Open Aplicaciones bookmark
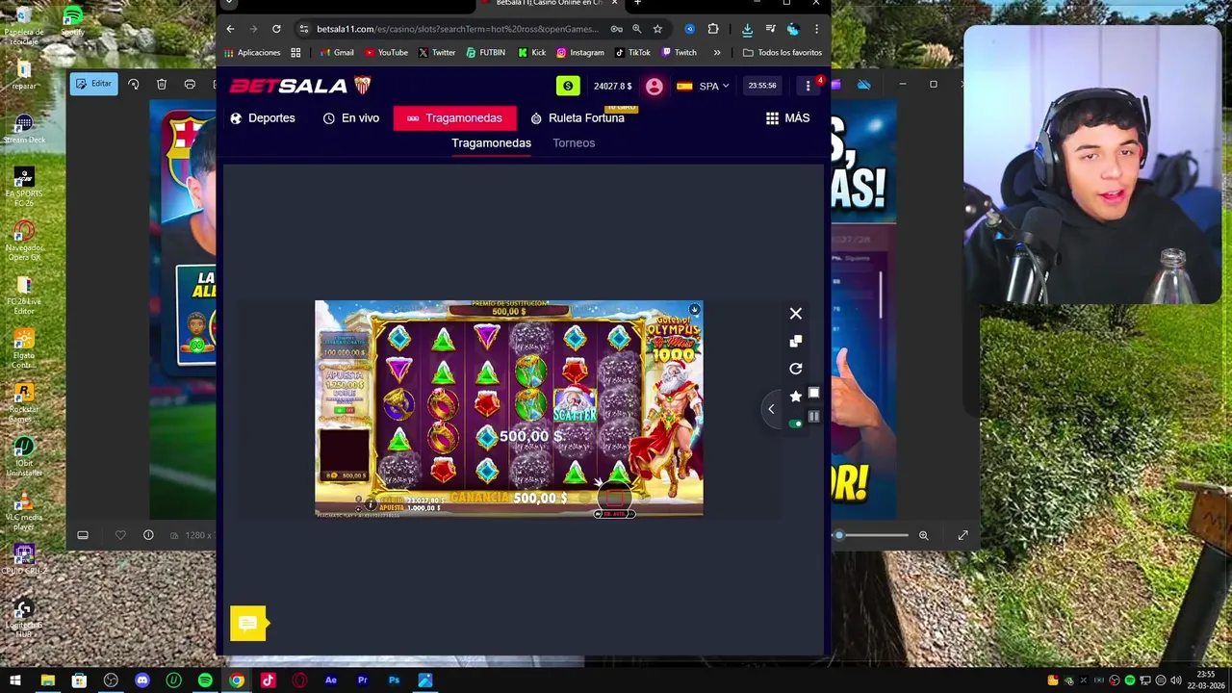The width and height of the screenshot is (1232, 693). [x=253, y=53]
